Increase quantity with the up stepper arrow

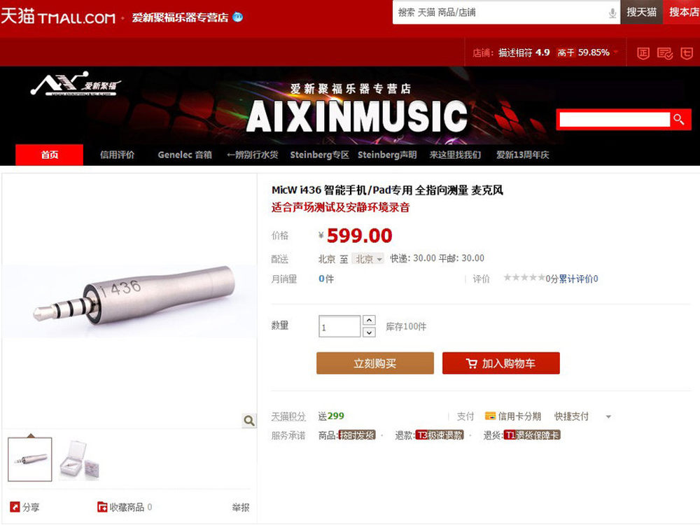[369, 320]
